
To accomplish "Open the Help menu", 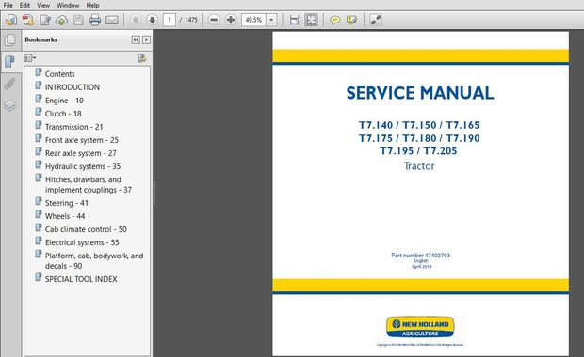I will point(92,6).
